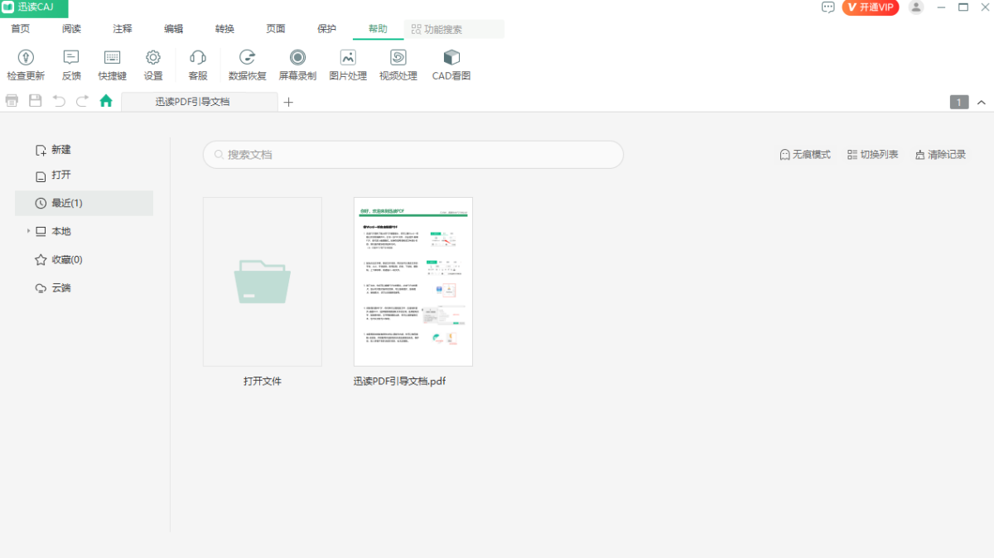Switch to list view (切换列表)
The width and height of the screenshot is (994, 558).
point(872,155)
